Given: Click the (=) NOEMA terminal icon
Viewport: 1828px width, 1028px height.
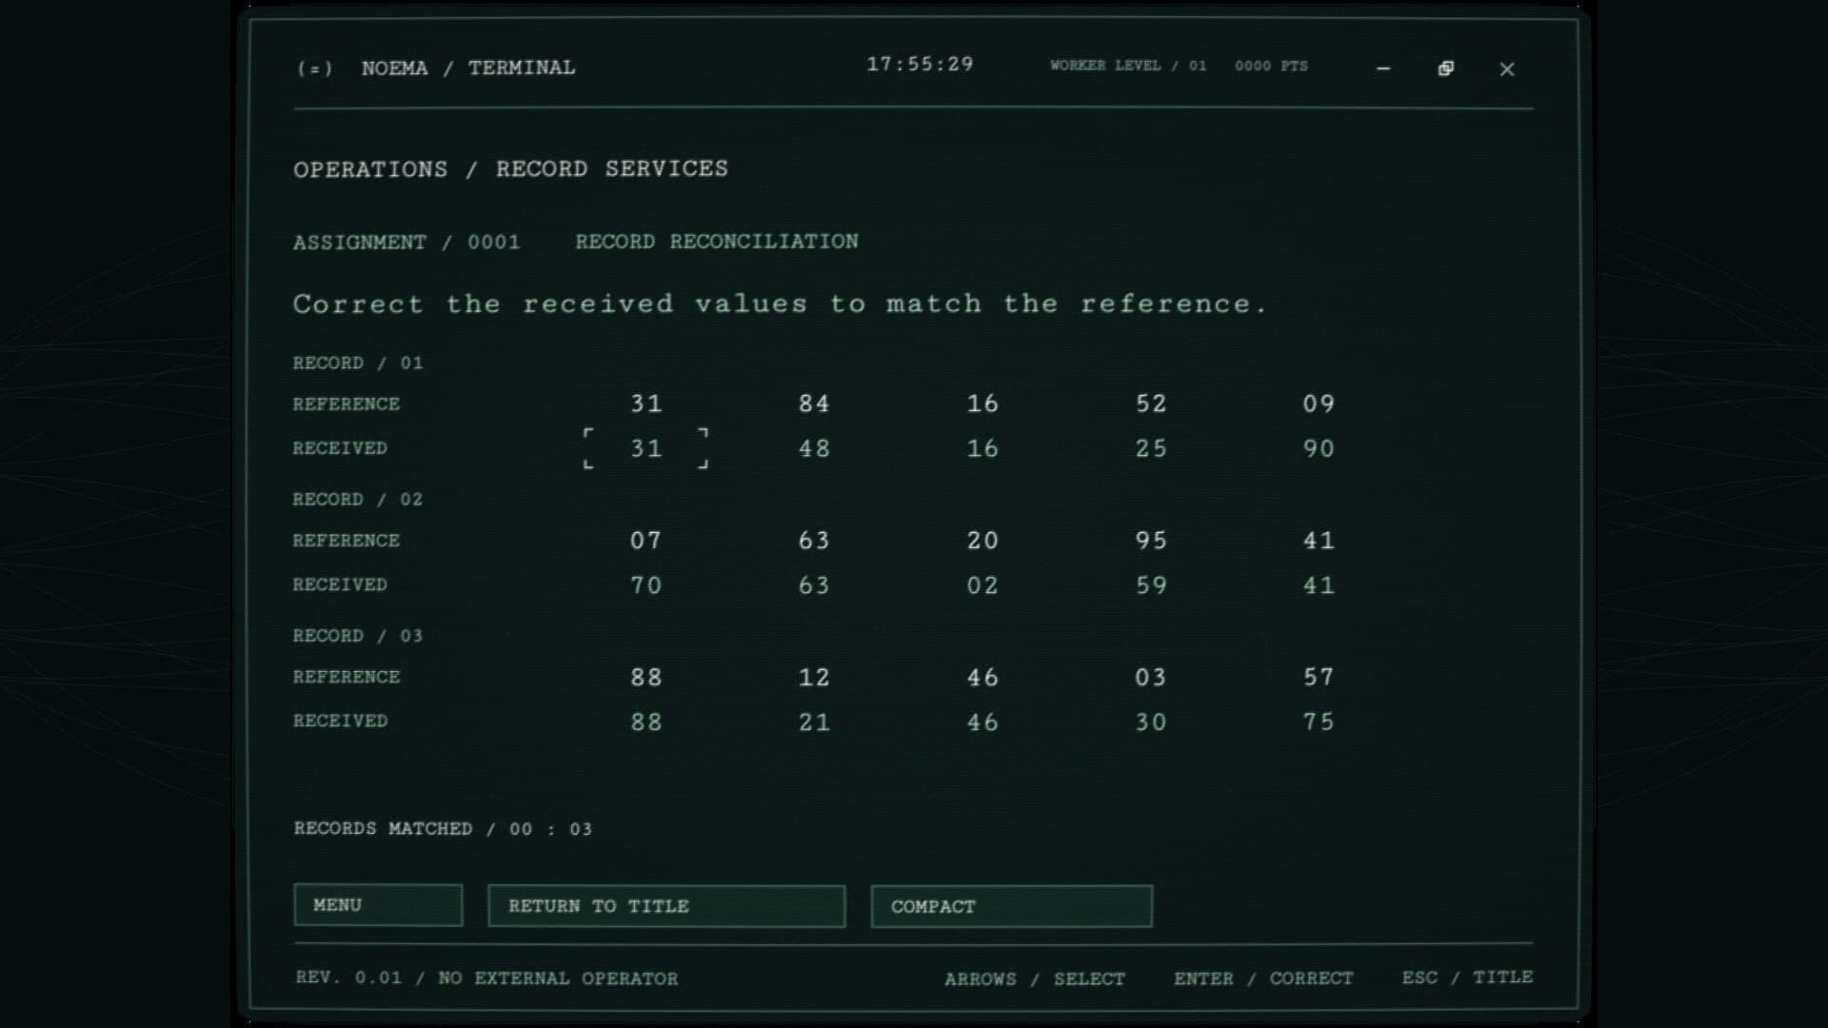Looking at the screenshot, I should [x=314, y=69].
